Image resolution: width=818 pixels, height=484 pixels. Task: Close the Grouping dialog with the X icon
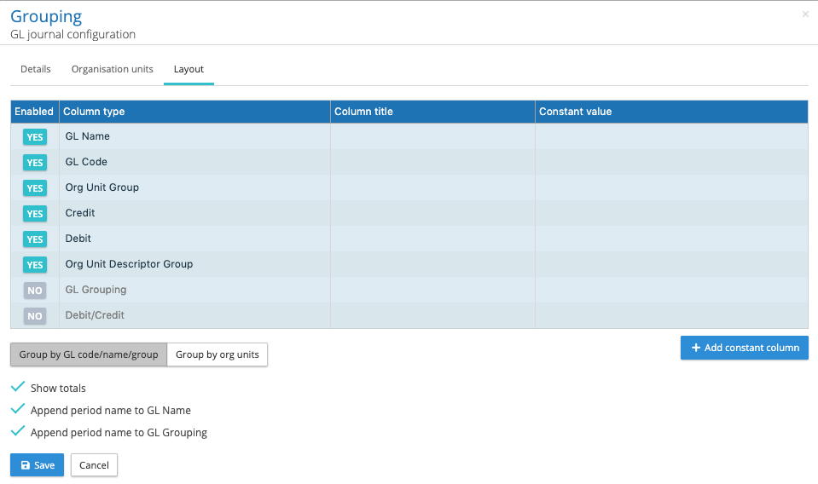coord(805,14)
